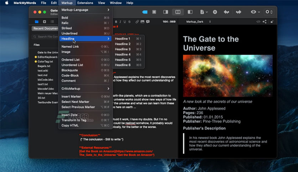The image size is (298, 172).
Task: Select the list outline sidebar tab
Action: coord(52,22)
